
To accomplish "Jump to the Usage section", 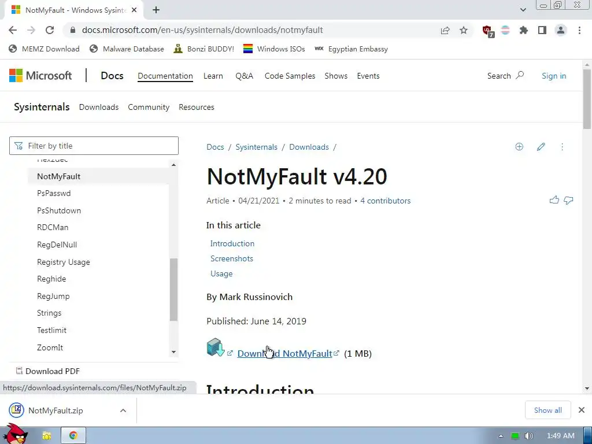I will (221, 273).
